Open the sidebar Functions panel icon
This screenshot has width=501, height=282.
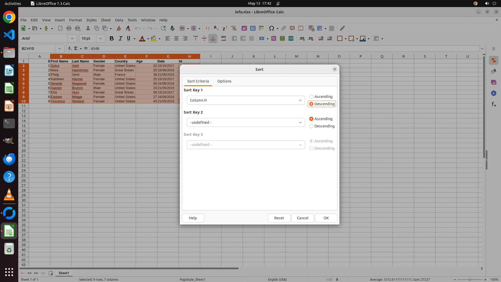[494, 104]
